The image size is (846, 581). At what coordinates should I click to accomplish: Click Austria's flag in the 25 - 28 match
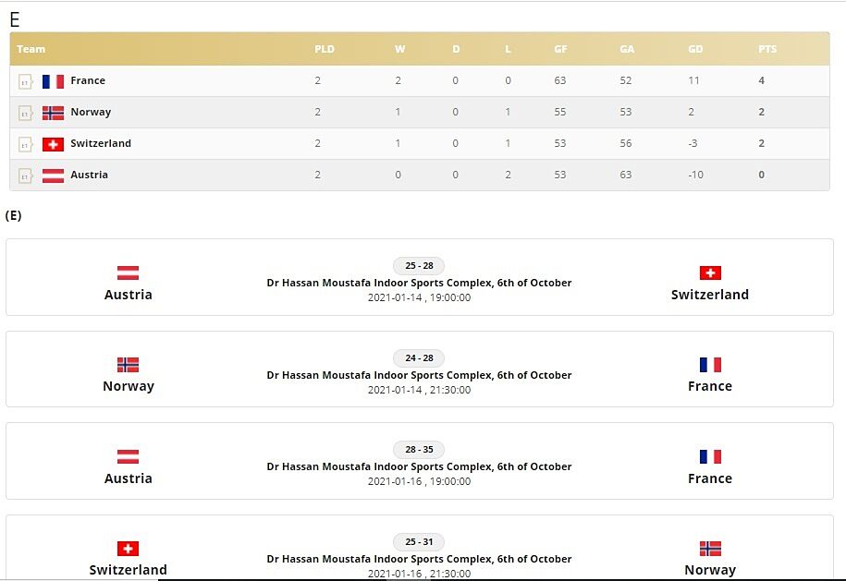(x=128, y=272)
